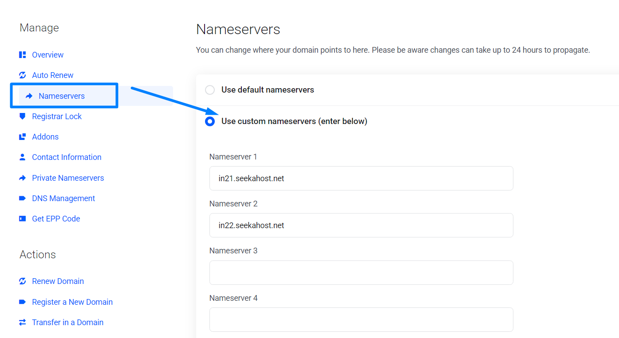Screen dimensions: 619x338
Task: Click Transfer in a Domain link
Action: click(x=67, y=322)
